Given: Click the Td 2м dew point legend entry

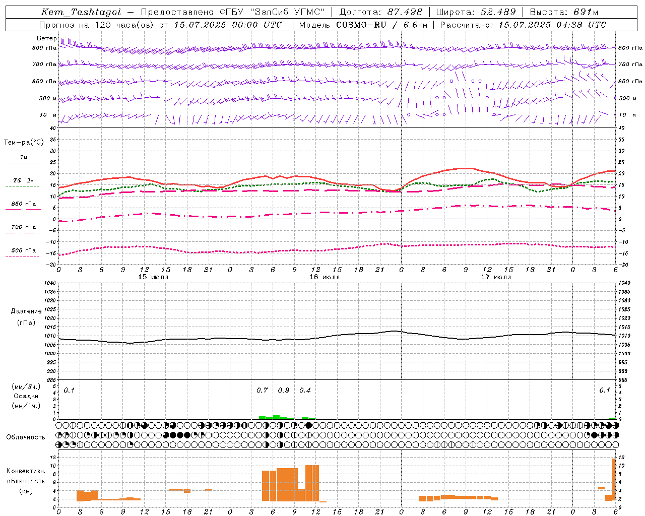Looking at the screenshot, I should point(23,180).
